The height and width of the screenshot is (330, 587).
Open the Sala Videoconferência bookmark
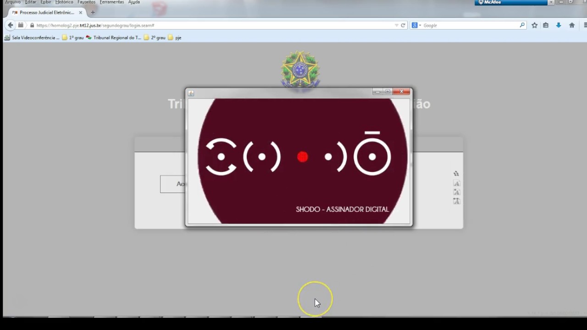(32, 38)
